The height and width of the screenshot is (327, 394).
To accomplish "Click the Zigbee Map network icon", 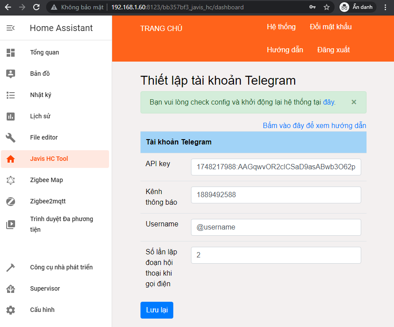I will pos(11,180).
